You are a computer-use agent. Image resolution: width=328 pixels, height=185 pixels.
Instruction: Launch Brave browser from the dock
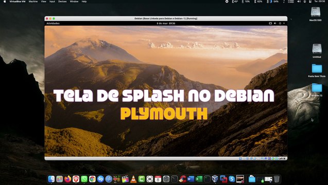coord(76,179)
